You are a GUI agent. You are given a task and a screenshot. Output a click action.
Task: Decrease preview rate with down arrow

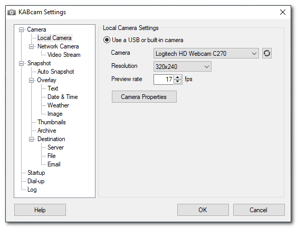point(177,82)
